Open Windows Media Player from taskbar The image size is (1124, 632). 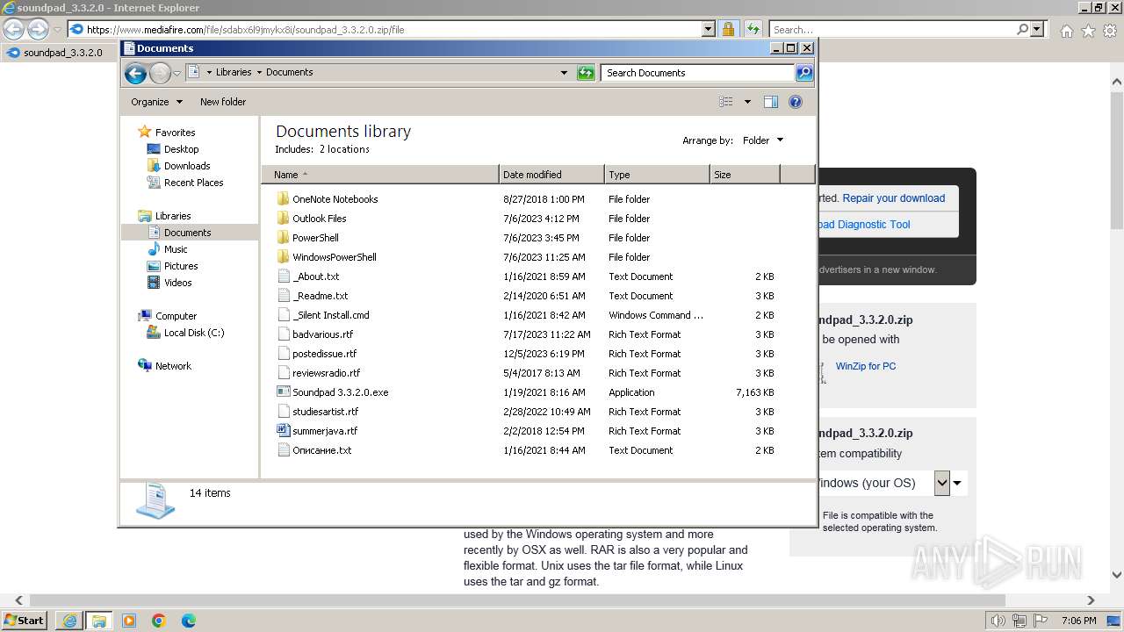coord(129,621)
